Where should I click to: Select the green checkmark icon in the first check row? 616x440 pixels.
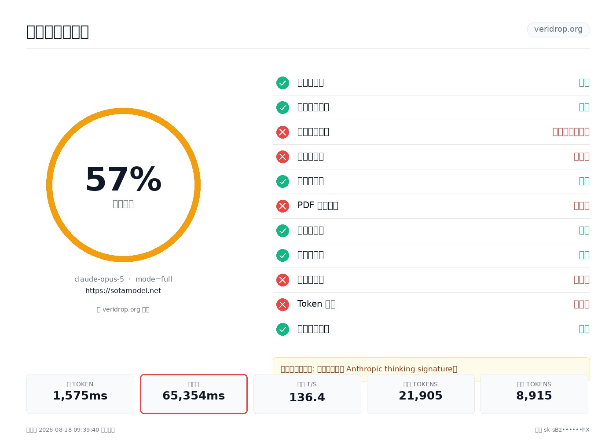tap(282, 83)
